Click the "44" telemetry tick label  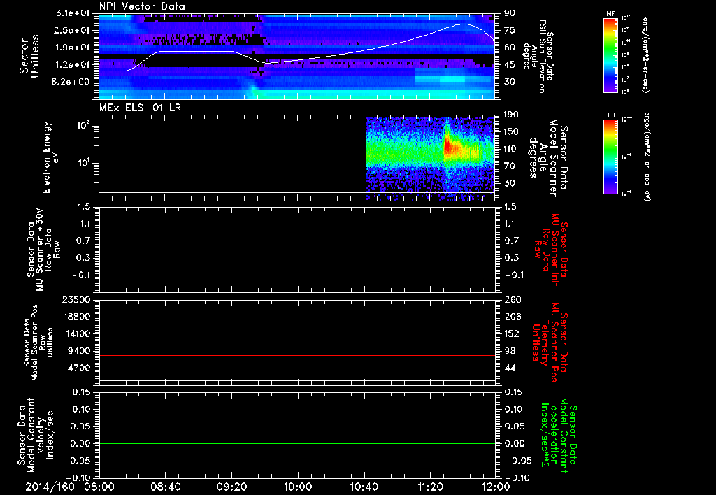(510, 368)
